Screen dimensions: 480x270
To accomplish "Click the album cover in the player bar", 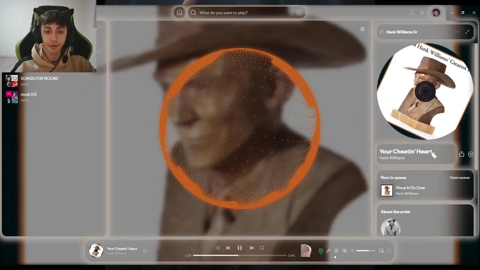I will 96,251.
